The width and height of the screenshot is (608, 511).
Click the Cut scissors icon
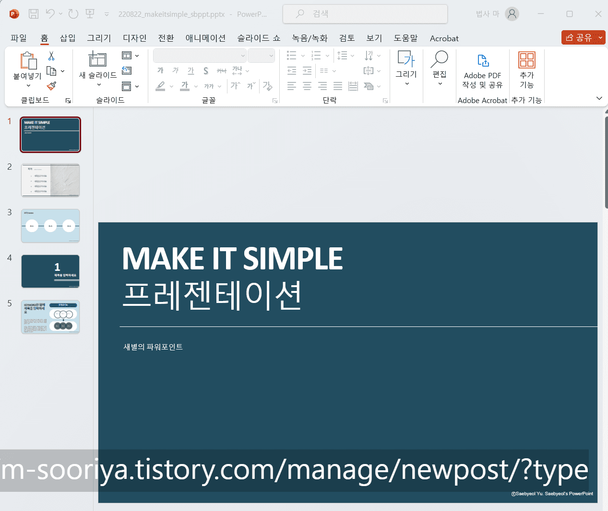click(x=51, y=56)
